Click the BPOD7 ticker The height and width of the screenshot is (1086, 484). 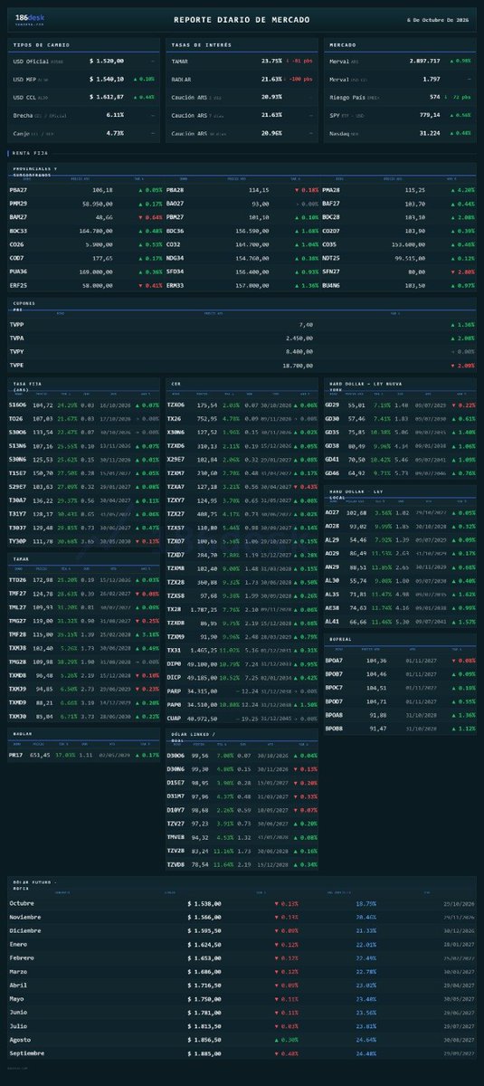(333, 700)
